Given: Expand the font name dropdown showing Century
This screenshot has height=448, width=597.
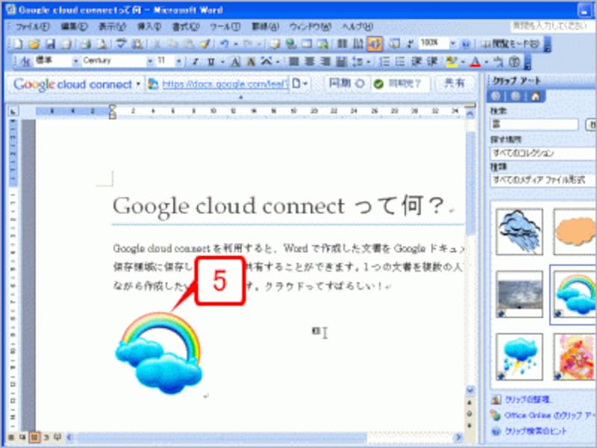Looking at the screenshot, I should tap(150, 61).
